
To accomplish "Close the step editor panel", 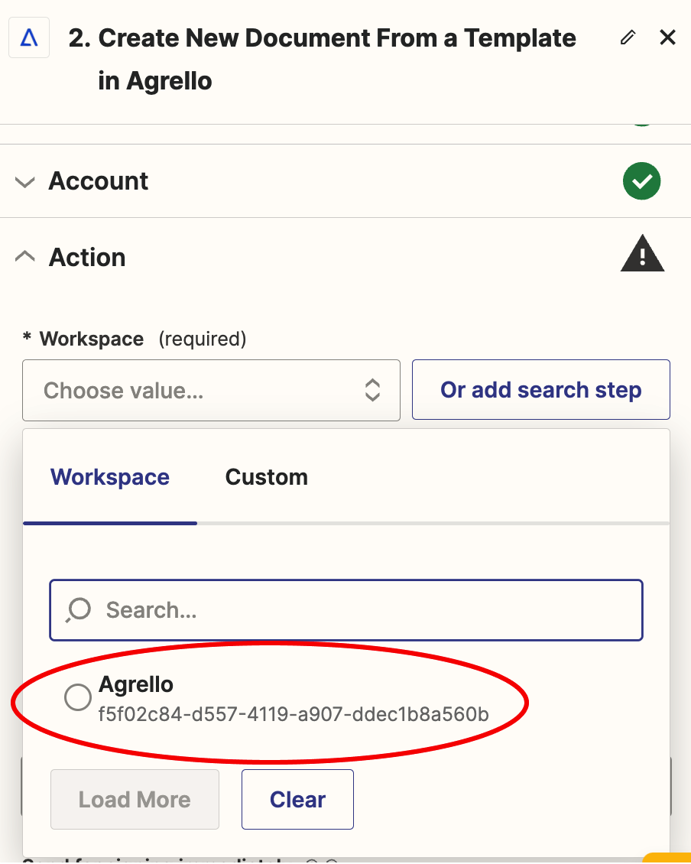I will click(667, 37).
